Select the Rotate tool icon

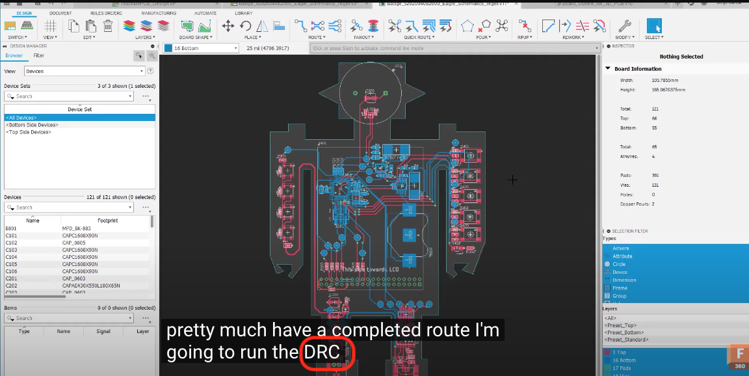pos(246,26)
